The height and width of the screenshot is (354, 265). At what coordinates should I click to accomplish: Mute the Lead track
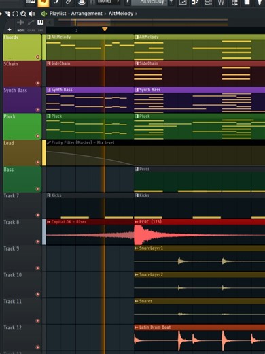pyautogui.click(x=38, y=163)
